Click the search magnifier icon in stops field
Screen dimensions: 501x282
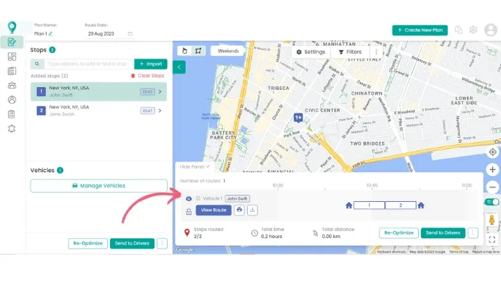coord(37,64)
